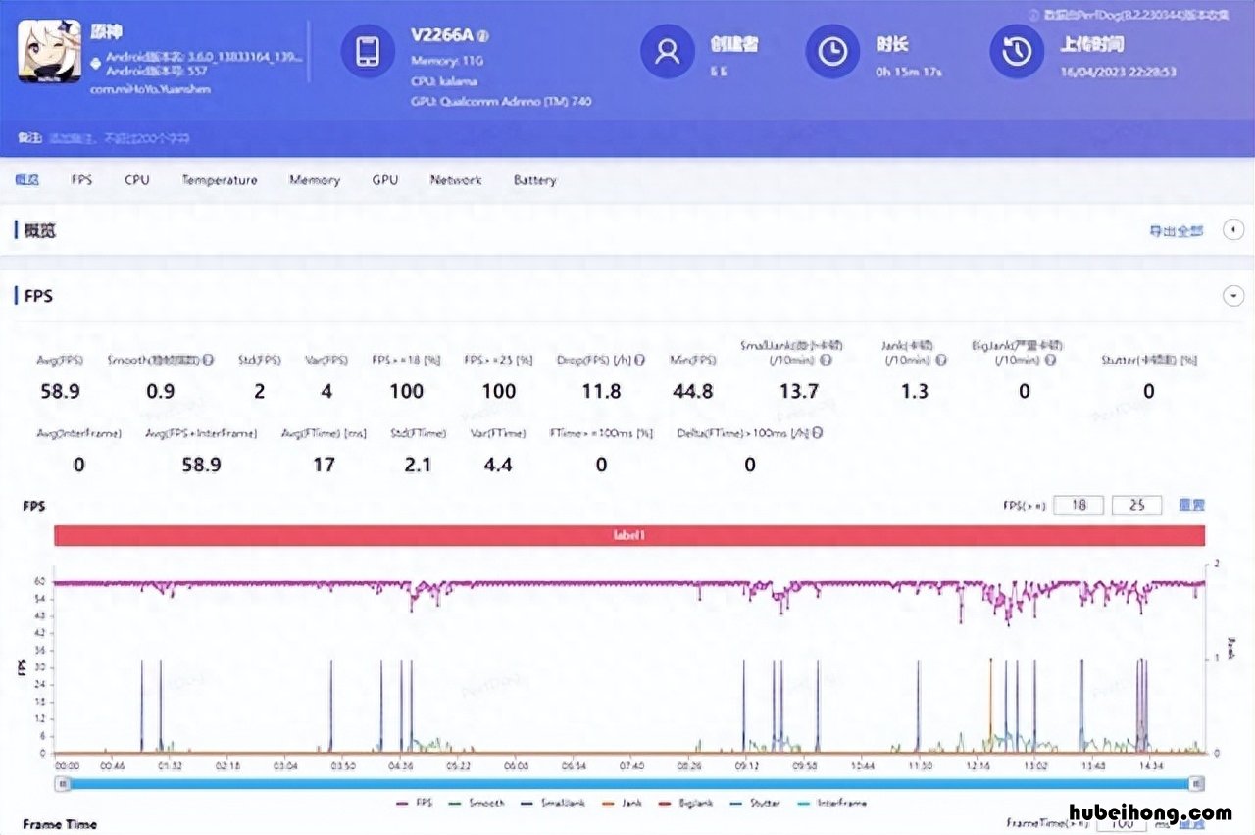Toggle Stutter series in chart legend
Image resolution: width=1255 pixels, height=835 pixels.
coord(753,803)
